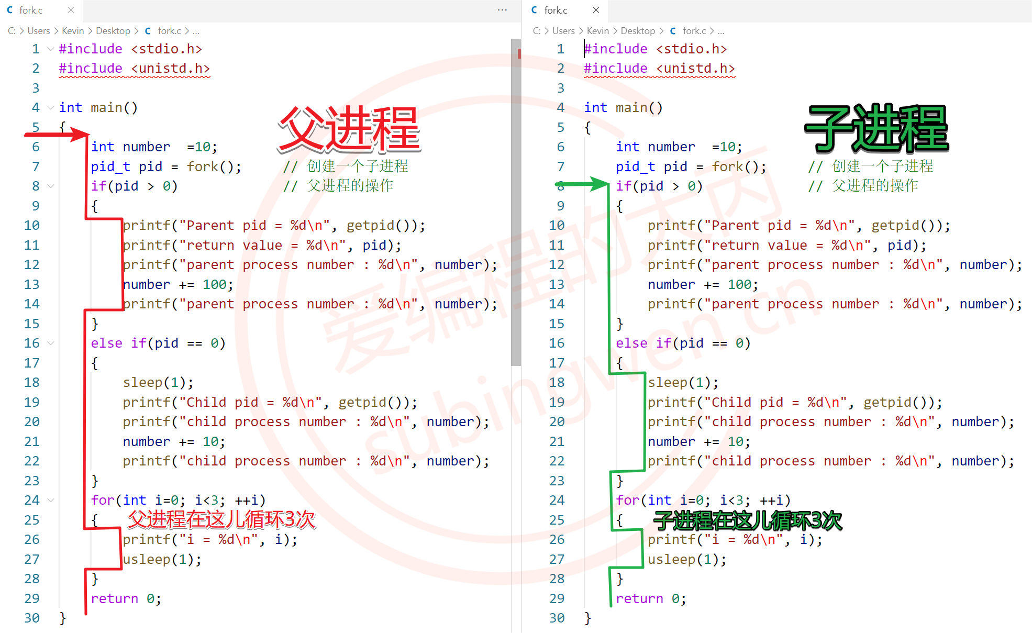The width and height of the screenshot is (1032, 633).
Task: Click 'usleep(1);' in right editor
Action: tap(687, 559)
